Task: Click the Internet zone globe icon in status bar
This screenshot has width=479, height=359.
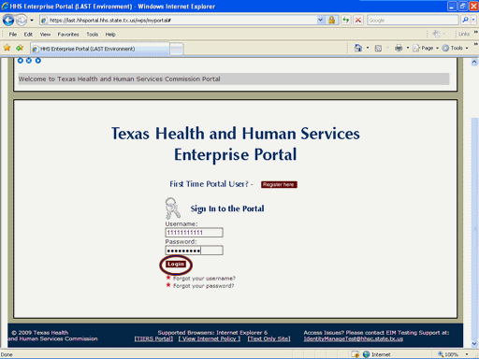Action: (366, 354)
